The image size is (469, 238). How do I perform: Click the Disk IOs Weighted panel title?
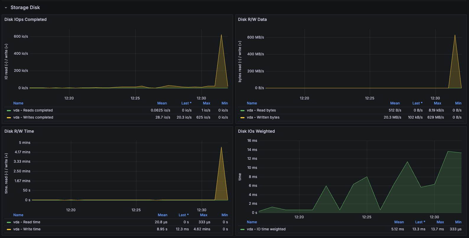tap(256, 131)
